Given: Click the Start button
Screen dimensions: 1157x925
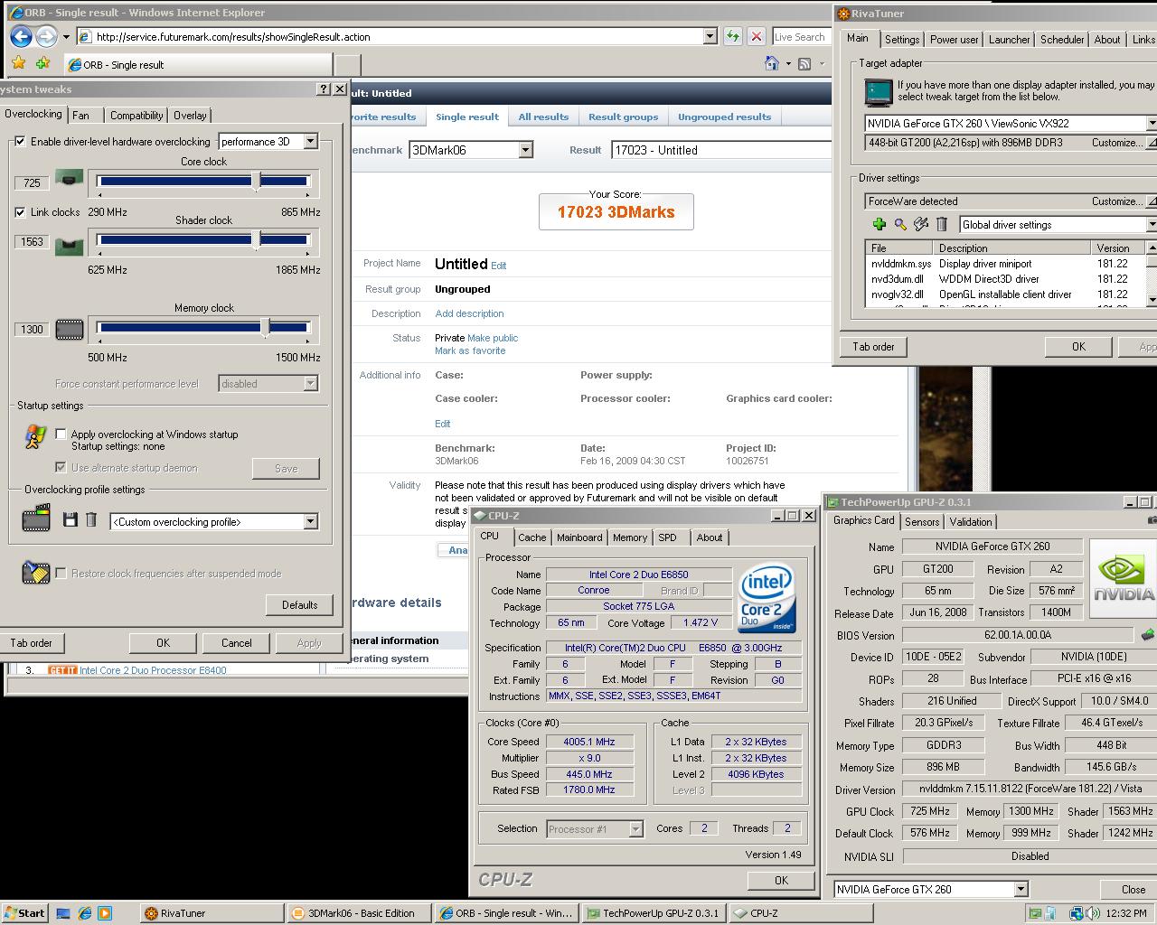Looking at the screenshot, I should [x=24, y=913].
